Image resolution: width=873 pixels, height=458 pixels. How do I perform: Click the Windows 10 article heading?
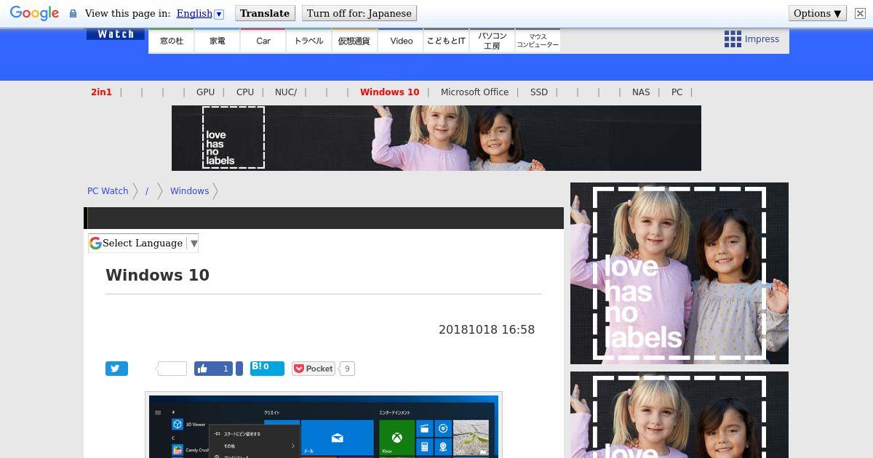tap(157, 276)
